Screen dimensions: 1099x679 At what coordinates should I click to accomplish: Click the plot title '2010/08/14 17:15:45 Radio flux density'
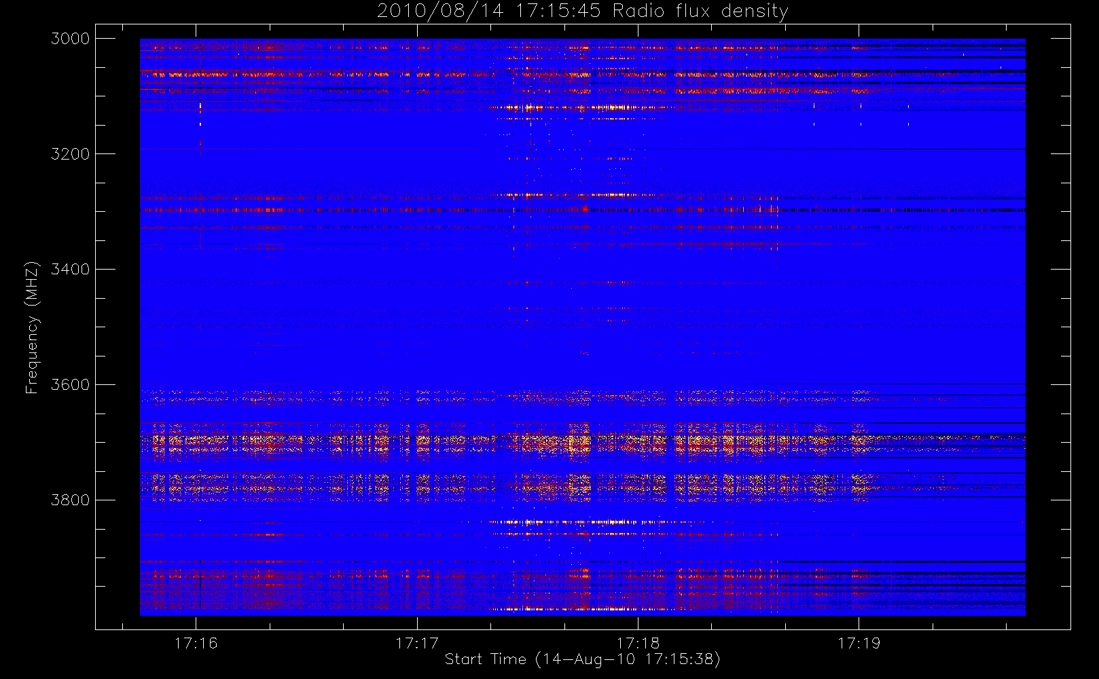pyautogui.click(x=583, y=12)
